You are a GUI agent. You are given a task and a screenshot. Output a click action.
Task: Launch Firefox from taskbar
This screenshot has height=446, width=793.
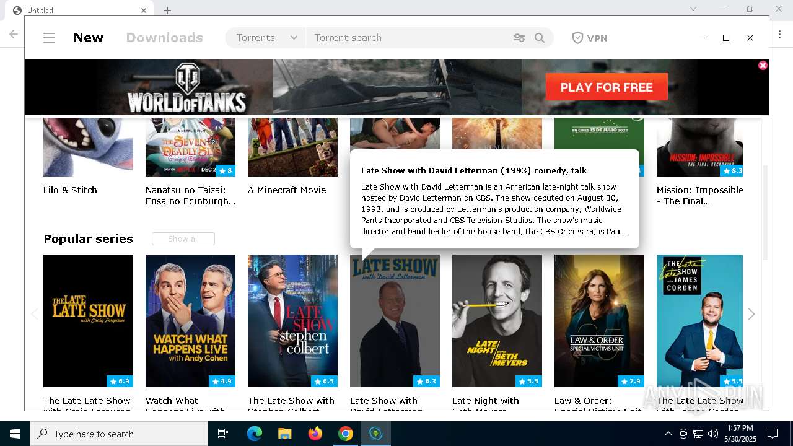point(315,434)
